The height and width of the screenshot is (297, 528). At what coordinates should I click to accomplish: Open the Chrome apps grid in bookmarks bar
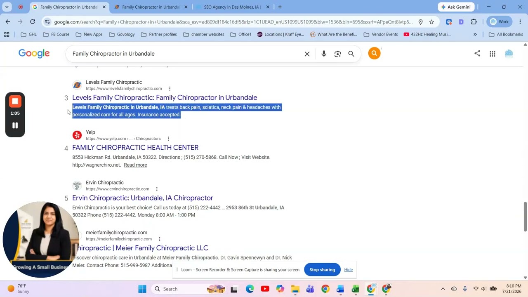(x=7, y=34)
